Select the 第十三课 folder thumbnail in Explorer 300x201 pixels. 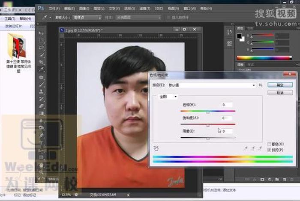(x=17, y=46)
